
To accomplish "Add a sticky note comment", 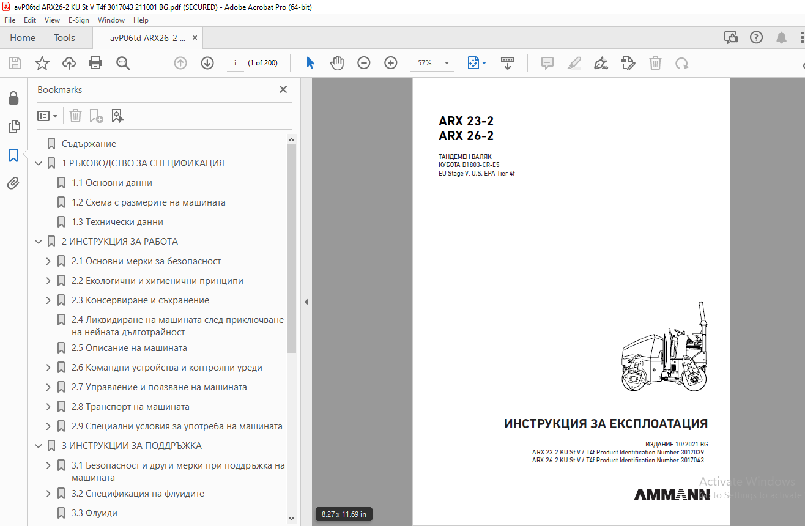I will point(547,63).
